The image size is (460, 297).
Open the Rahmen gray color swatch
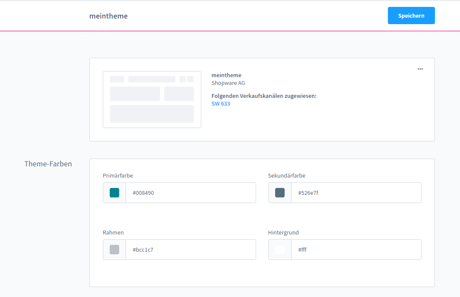[x=114, y=250]
